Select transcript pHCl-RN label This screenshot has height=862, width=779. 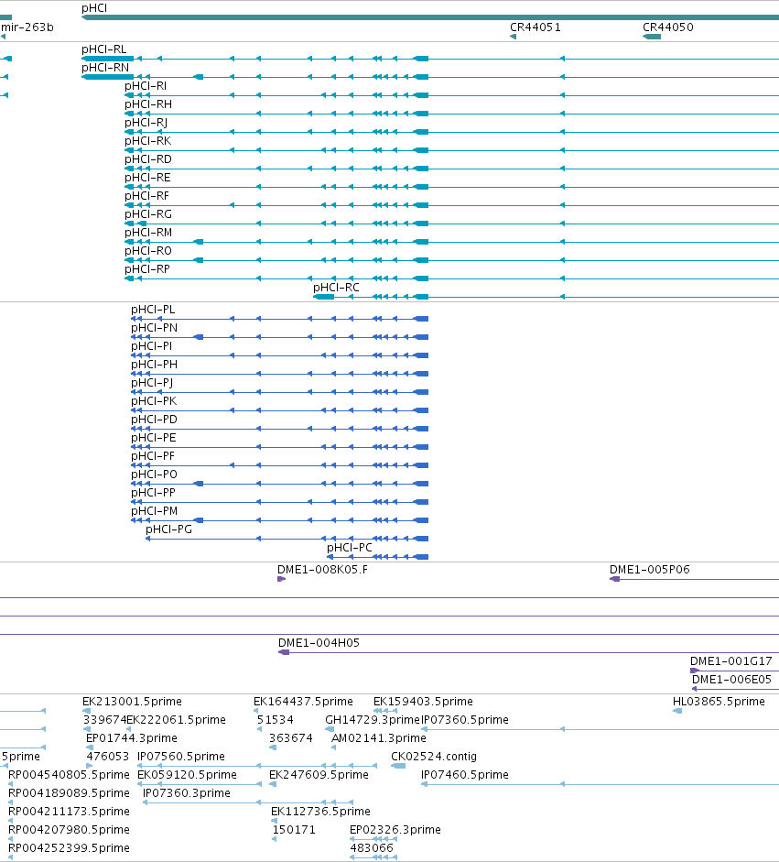pos(105,67)
